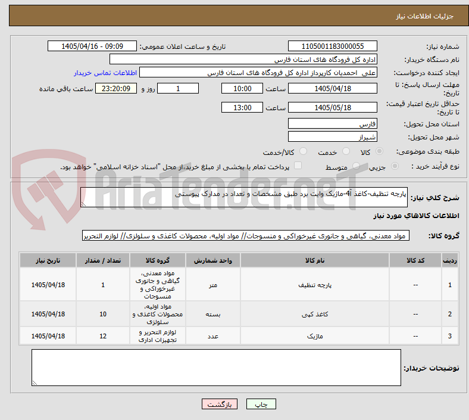Click the چاپ print button

[x=261, y=404]
